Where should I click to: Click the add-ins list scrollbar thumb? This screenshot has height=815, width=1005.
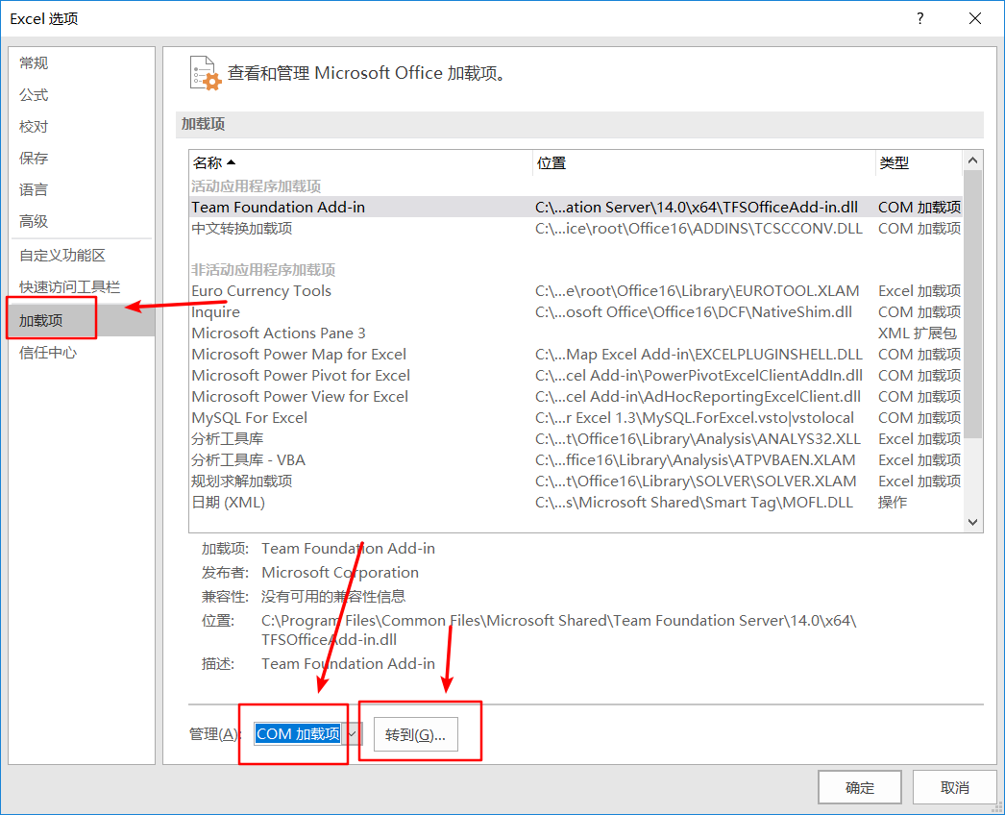[972, 304]
